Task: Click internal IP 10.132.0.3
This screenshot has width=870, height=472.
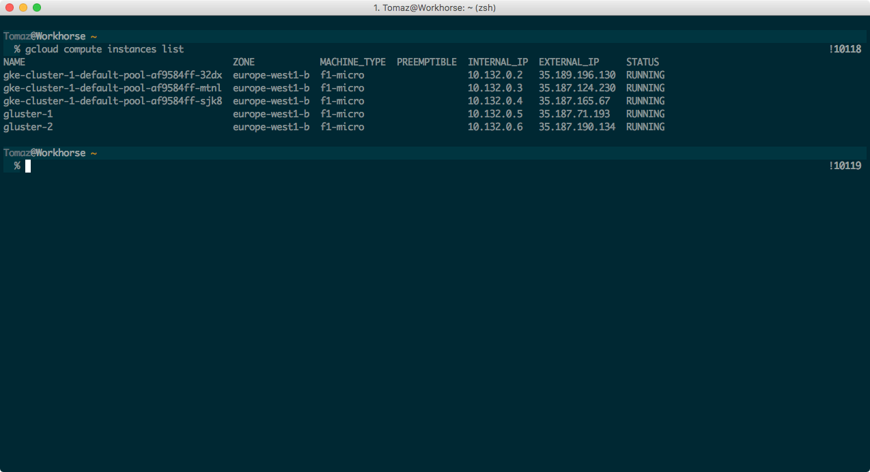Action: point(495,88)
